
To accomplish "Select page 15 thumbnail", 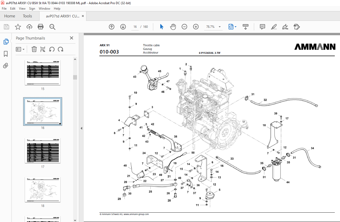I will (43, 73).
